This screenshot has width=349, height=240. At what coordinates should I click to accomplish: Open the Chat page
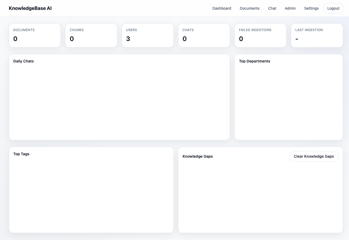point(272,8)
